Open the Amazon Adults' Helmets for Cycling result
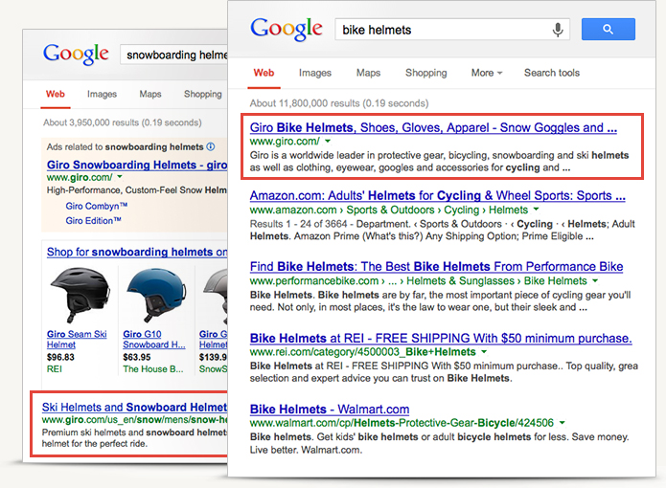 [437, 195]
